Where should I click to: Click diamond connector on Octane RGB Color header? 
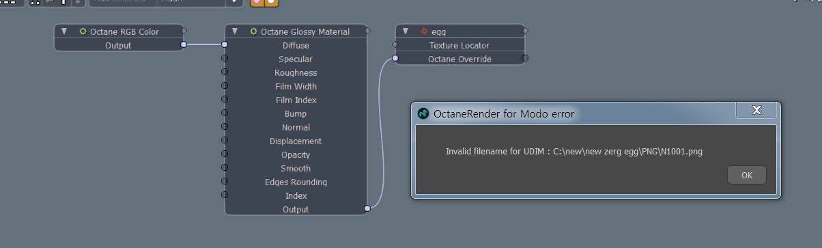click(x=184, y=31)
